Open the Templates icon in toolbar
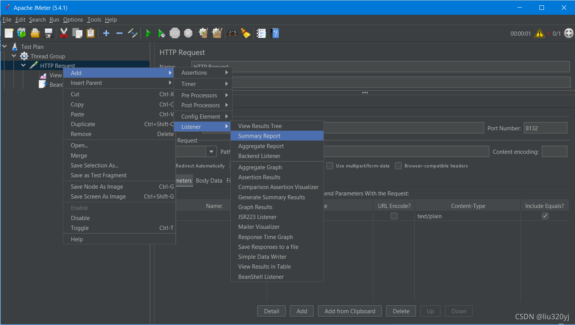The height and width of the screenshot is (325, 575). pos(22,33)
